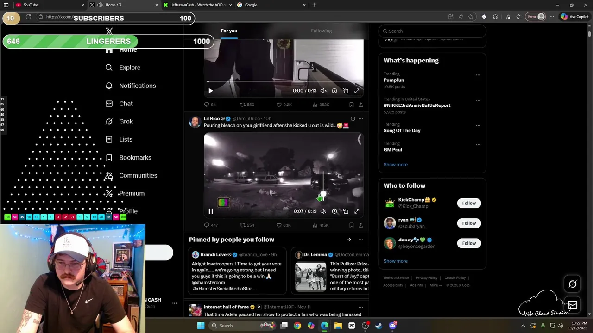The image size is (593, 333).
Task: Open more options on internet hall of fame post
Action: pos(361,307)
